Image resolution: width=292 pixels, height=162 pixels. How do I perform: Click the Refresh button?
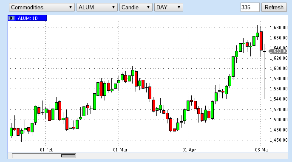274,7
